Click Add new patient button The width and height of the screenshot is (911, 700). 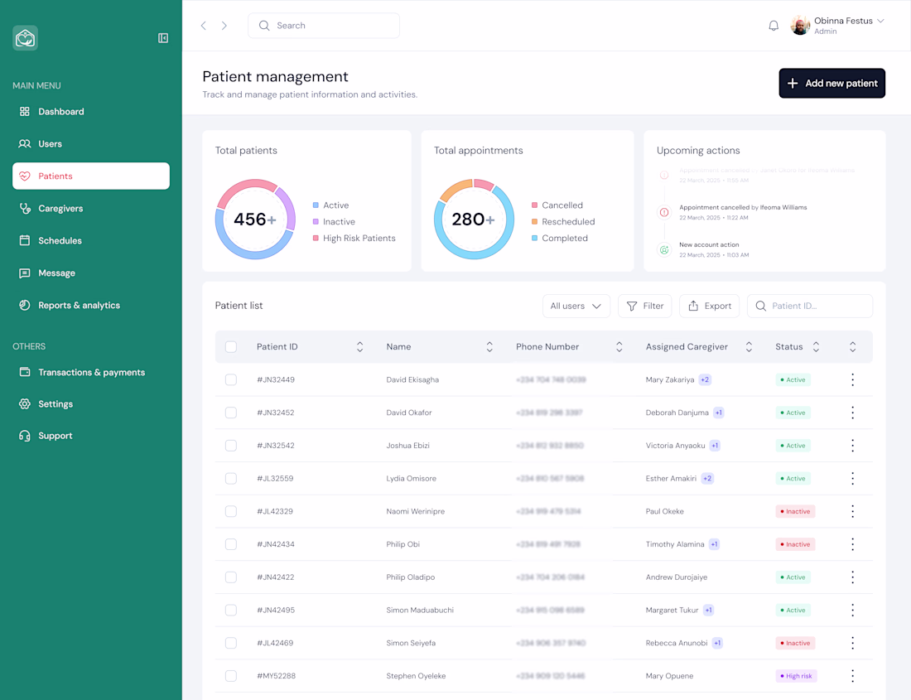(x=832, y=83)
